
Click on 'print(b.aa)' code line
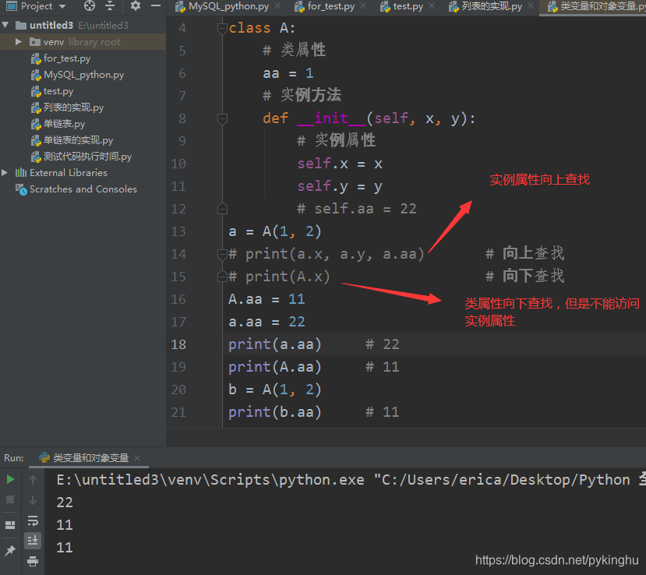click(x=275, y=412)
